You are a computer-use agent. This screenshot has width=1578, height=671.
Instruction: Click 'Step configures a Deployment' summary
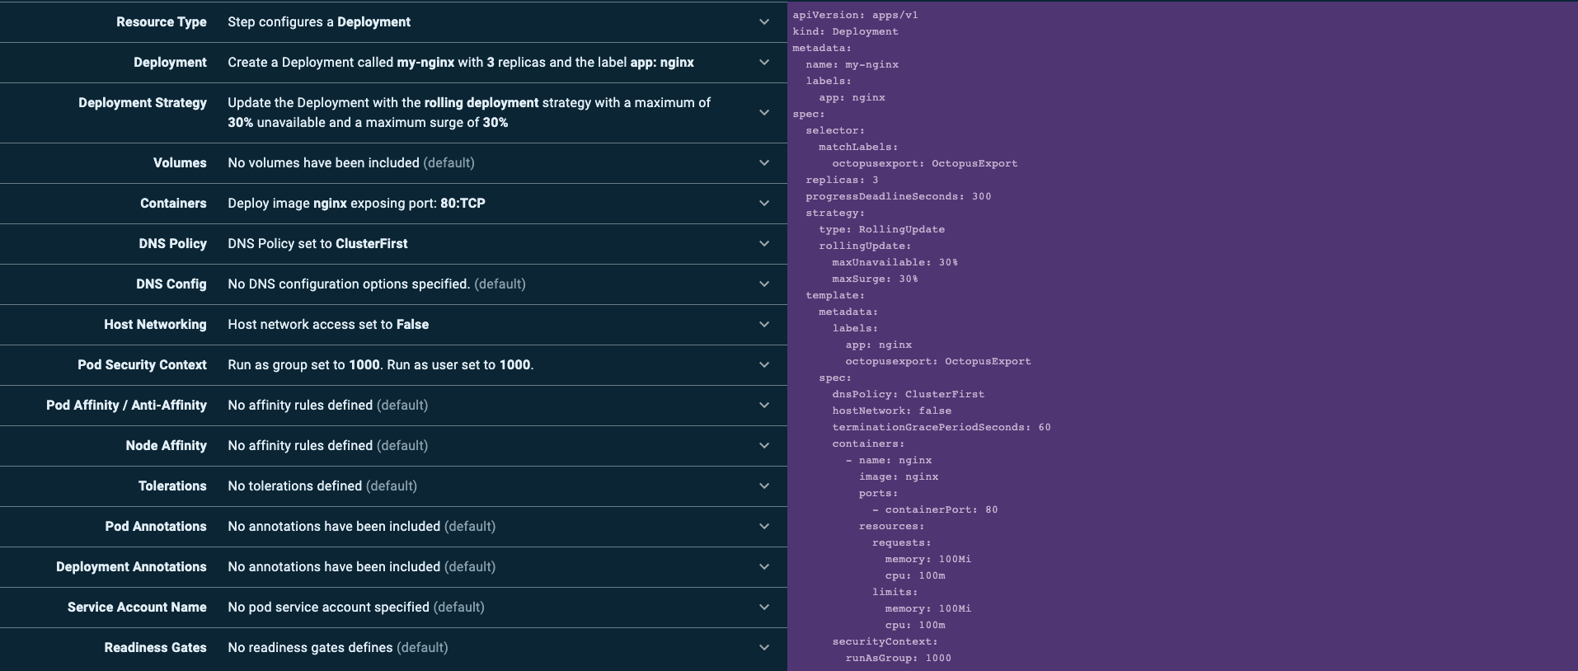(x=319, y=22)
